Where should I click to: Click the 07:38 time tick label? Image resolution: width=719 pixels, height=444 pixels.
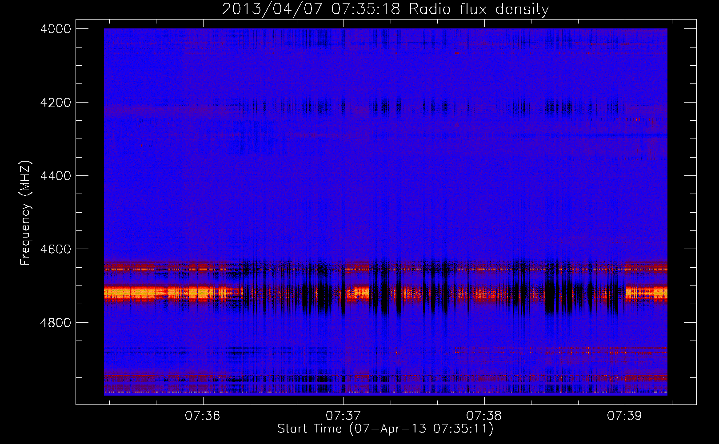[x=484, y=416]
